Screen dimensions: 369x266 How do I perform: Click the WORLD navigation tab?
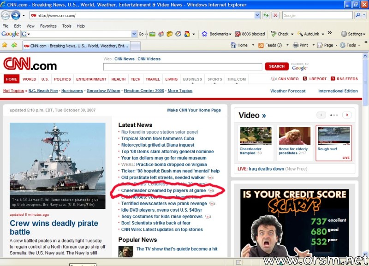[x=30, y=79]
